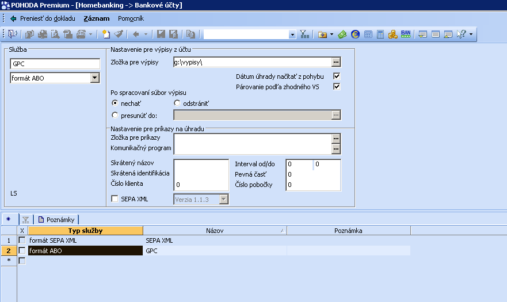
Task: Click the gold coins icon
Action: click(393, 35)
